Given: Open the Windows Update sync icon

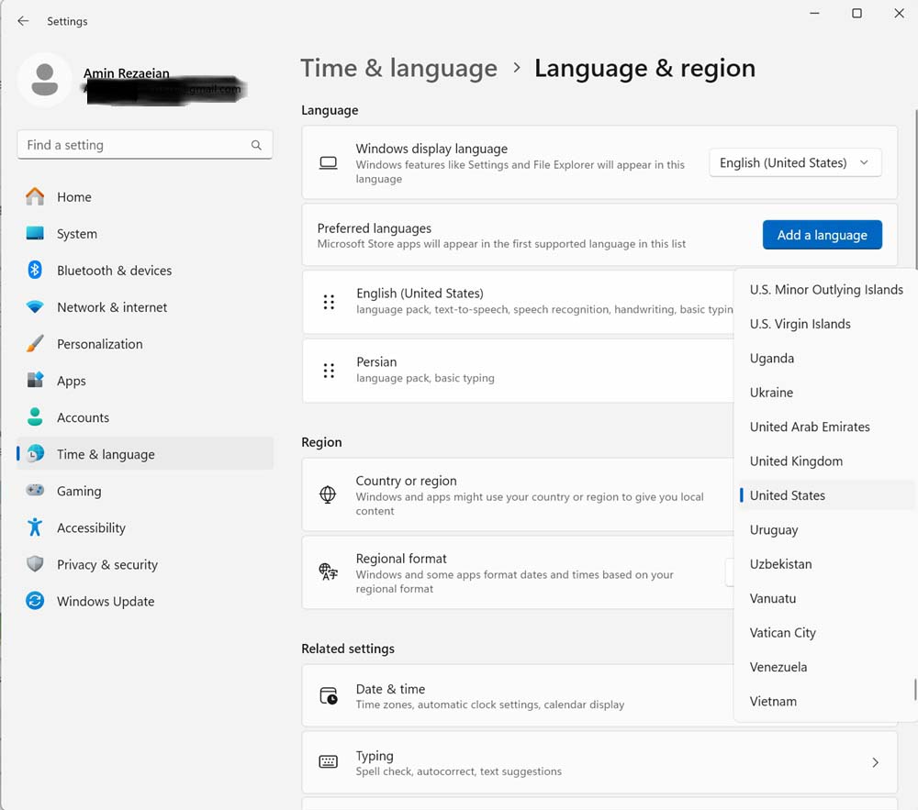Looking at the screenshot, I should pos(35,601).
